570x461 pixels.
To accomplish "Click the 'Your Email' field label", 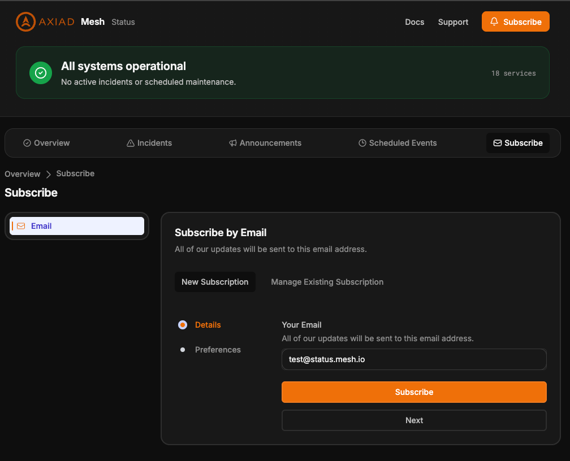I will pos(301,325).
